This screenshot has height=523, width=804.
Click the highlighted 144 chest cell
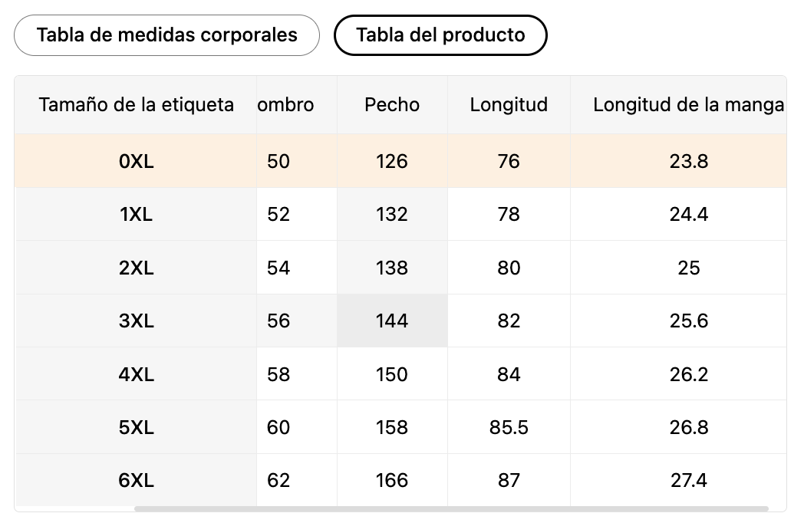tap(392, 321)
